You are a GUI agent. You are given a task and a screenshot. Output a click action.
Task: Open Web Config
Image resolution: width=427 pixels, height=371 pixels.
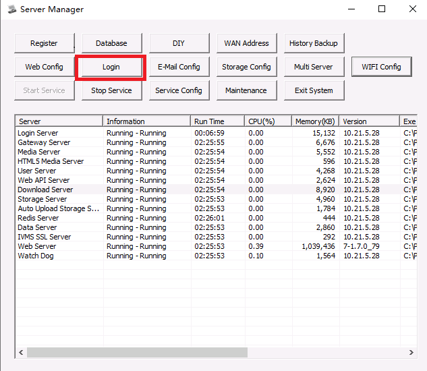(44, 67)
